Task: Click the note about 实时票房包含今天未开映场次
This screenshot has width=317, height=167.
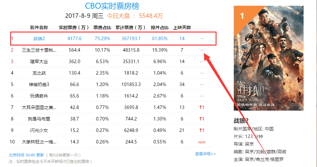Action: (50, 162)
